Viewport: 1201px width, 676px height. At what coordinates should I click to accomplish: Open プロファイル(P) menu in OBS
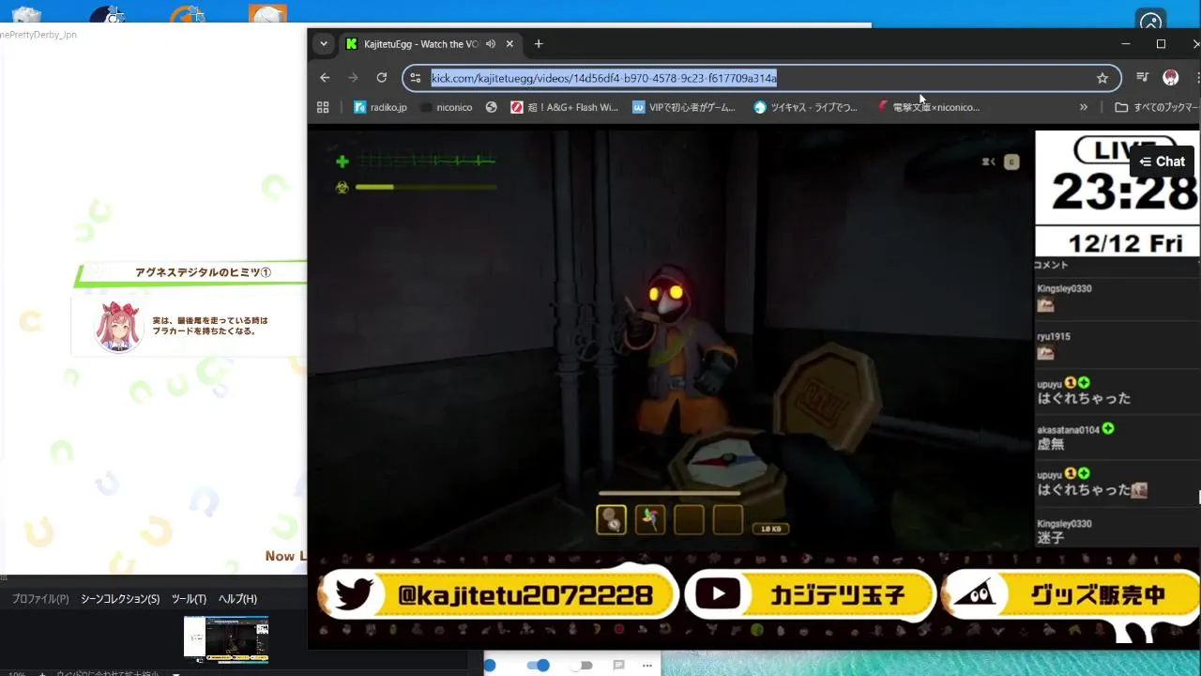click(40, 599)
